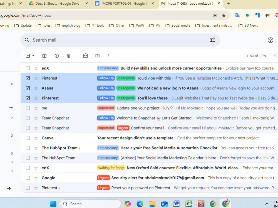
Task: Click the plus icon in left sidebar
Action: coord(11,107)
